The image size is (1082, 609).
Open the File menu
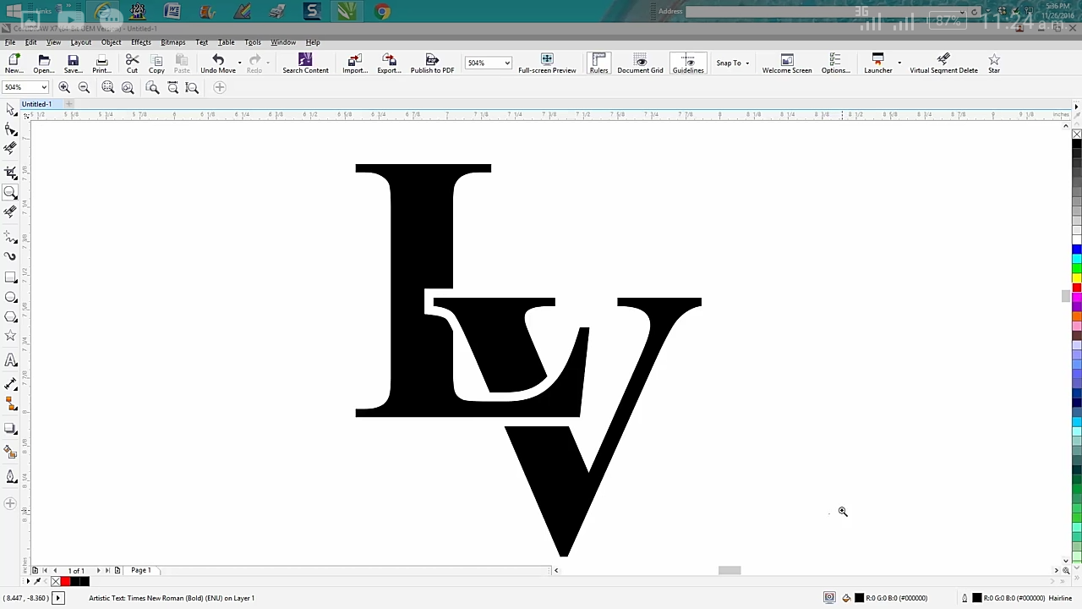[10, 42]
